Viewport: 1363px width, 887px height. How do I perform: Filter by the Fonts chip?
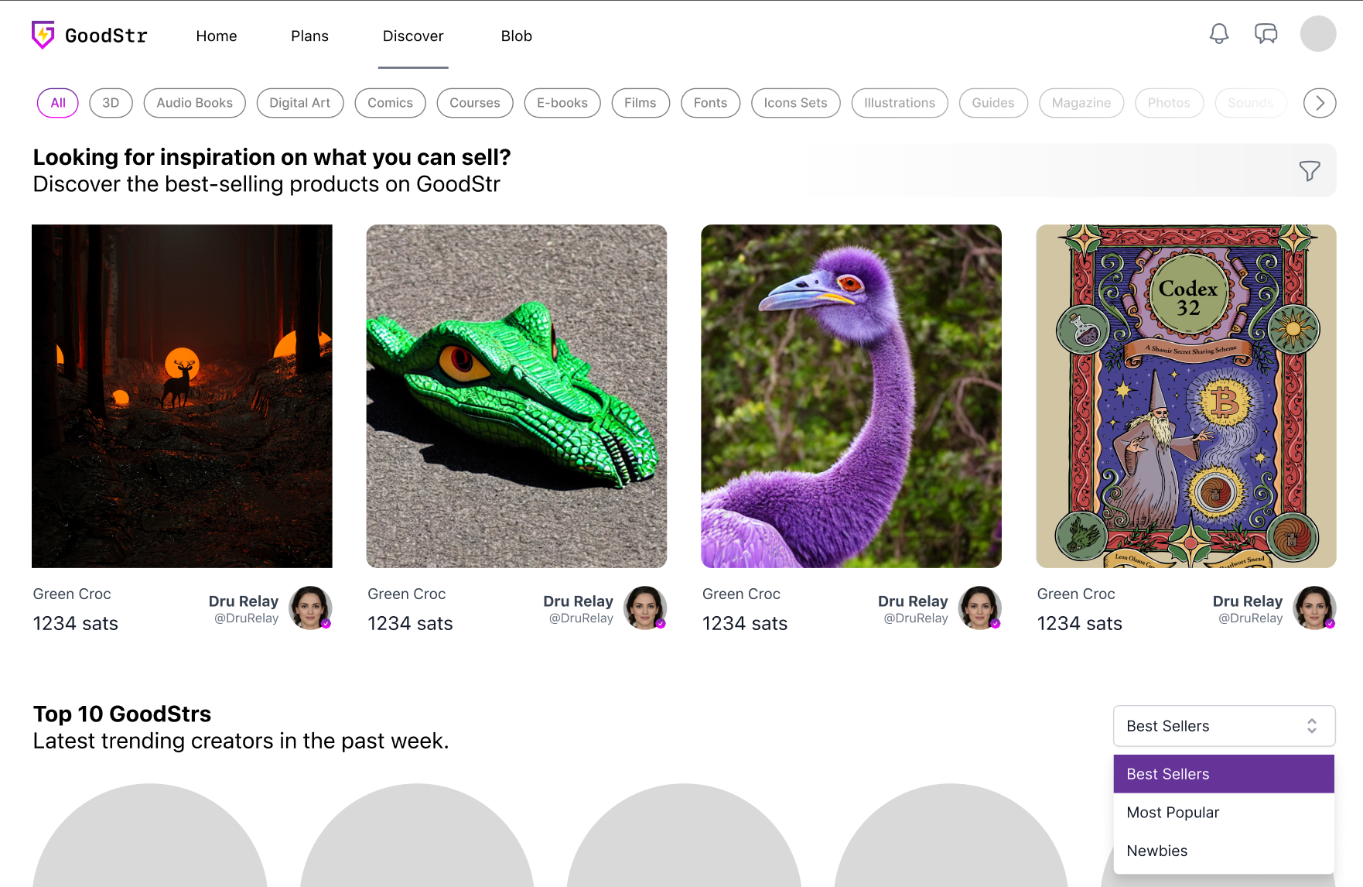[x=710, y=103]
